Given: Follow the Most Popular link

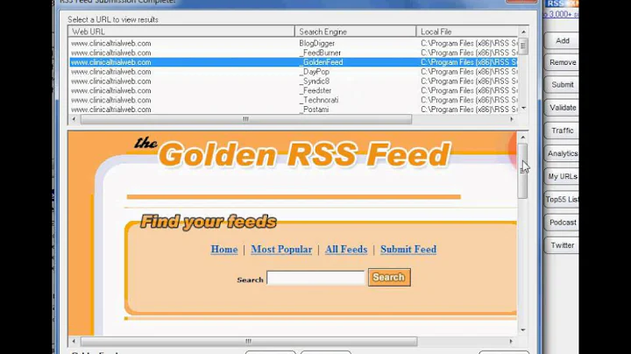Looking at the screenshot, I should coord(281,250).
